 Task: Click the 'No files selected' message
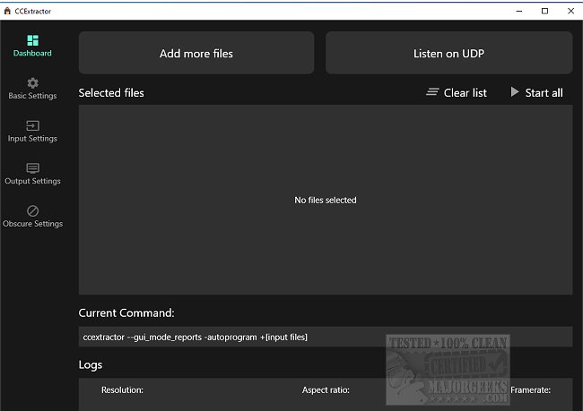tap(326, 200)
